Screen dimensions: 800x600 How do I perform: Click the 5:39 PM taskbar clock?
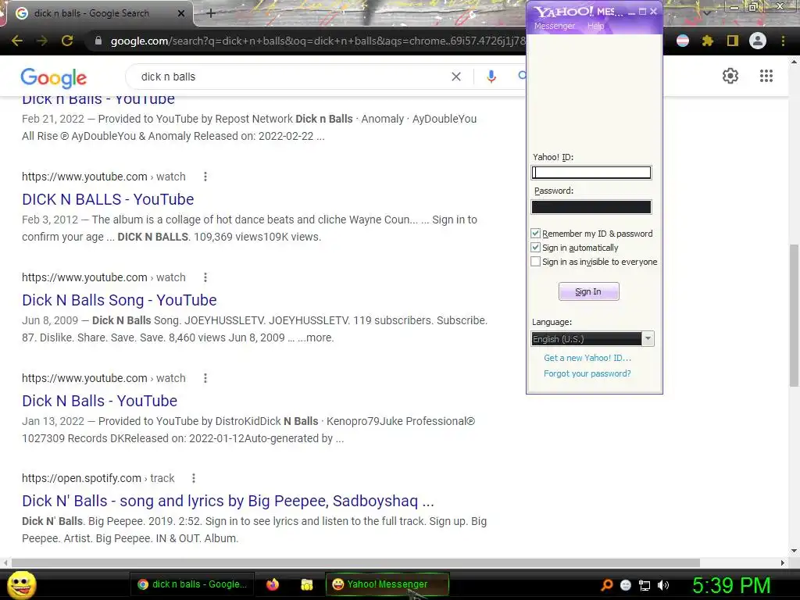point(731,585)
